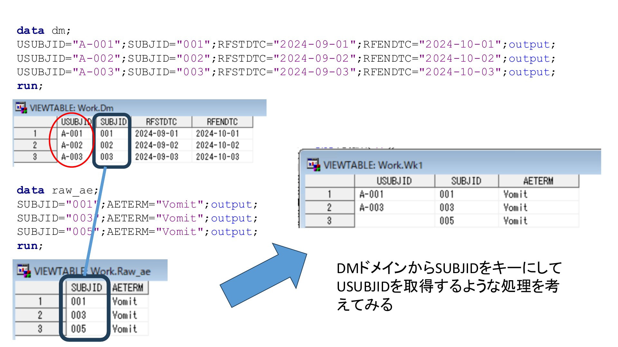Image resolution: width=618 pixels, height=347 pixels.
Task: Click cell A-001 in Work.Dm table
Action: point(76,133)
